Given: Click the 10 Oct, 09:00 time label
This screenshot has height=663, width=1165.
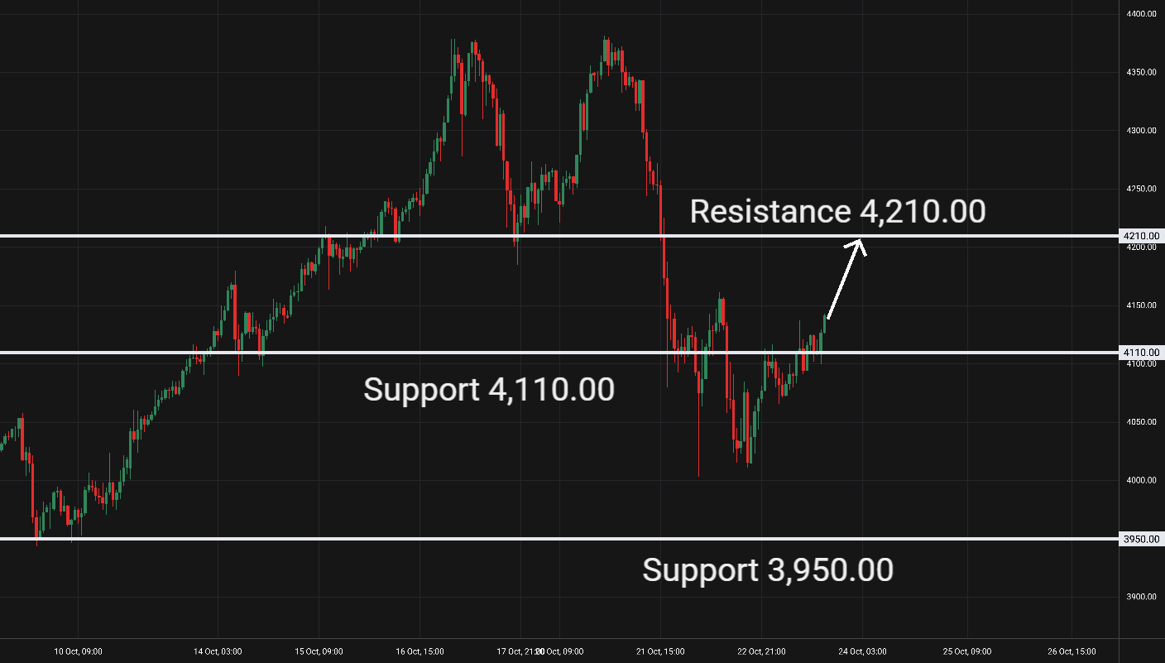Looking at the screenshot, I should pos(79,651).
